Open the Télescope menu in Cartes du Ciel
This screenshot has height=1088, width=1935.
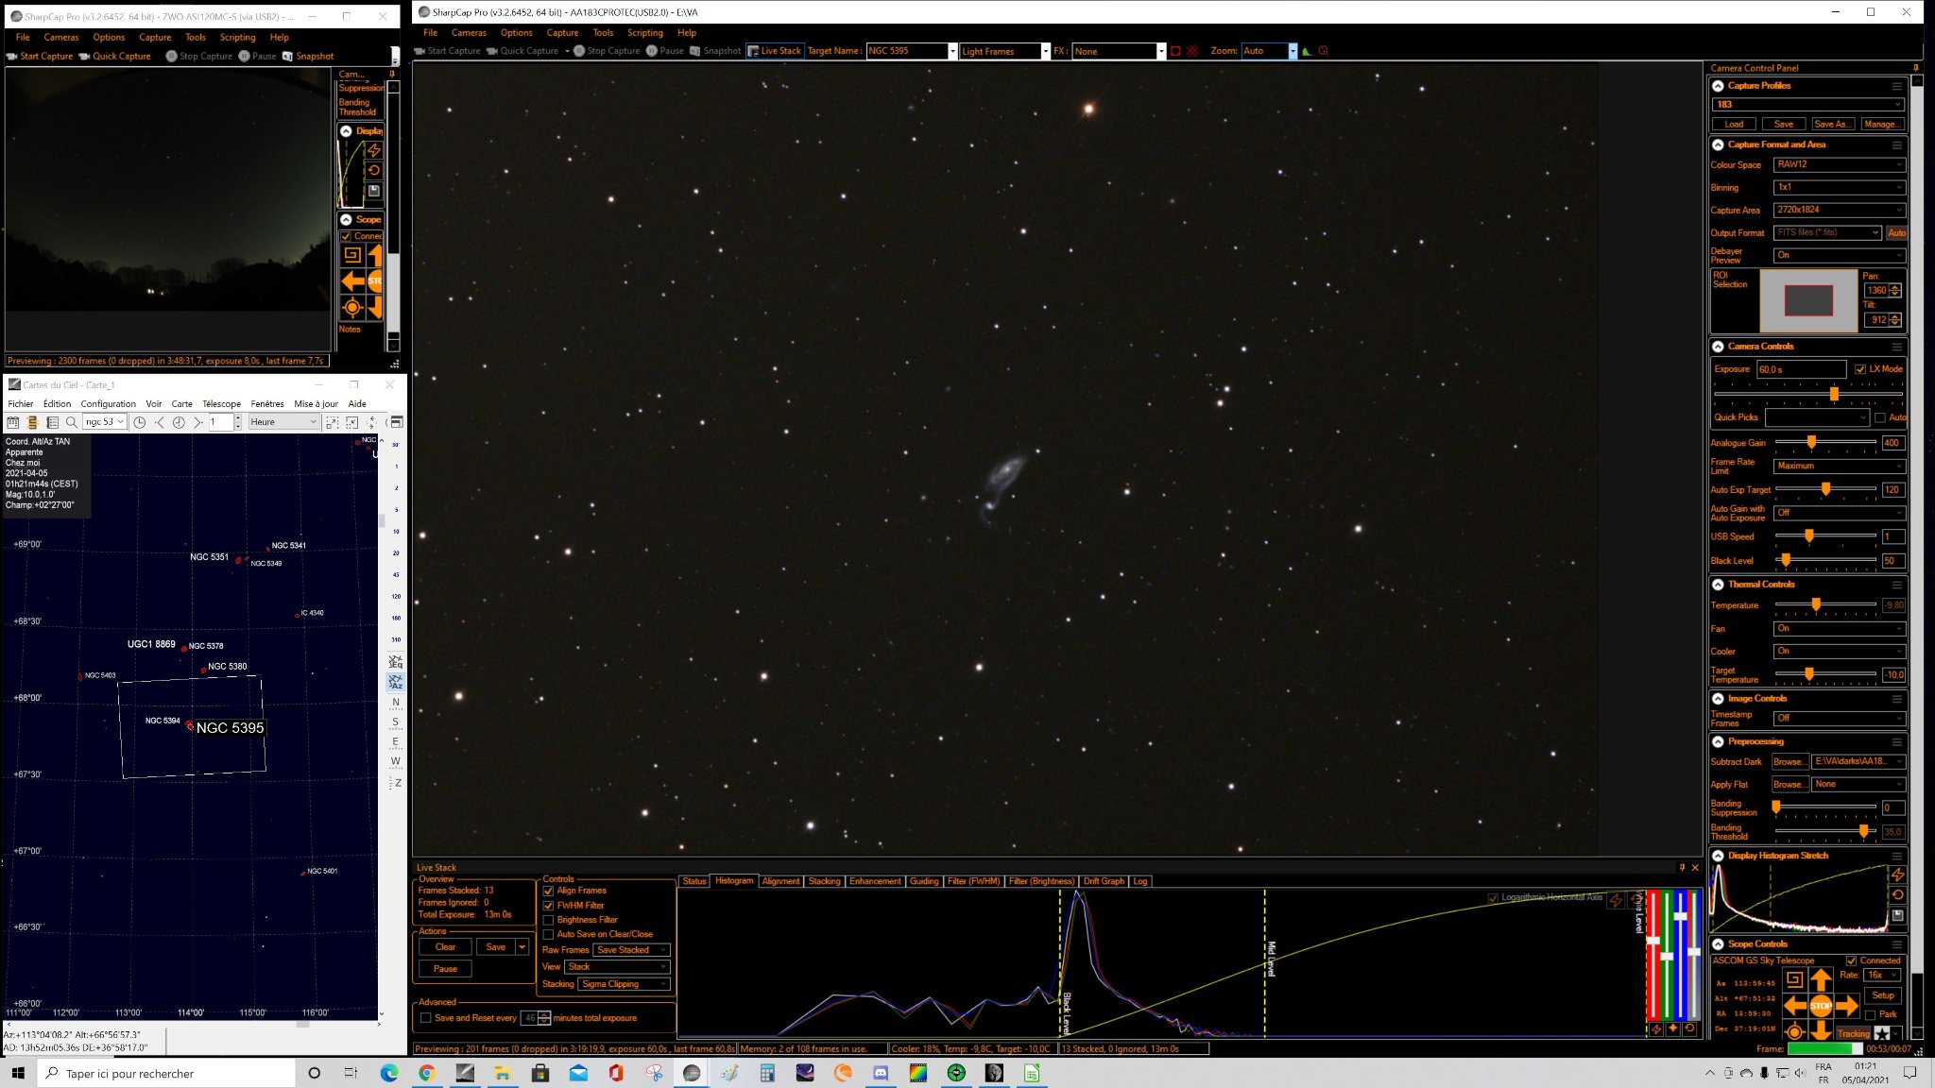click(221, 403)
